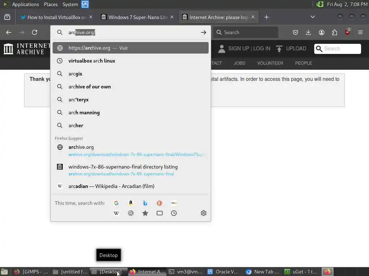This screenshot has height=276, width=369.
Task: Search this time with Bing
Action: coord(145,203)
